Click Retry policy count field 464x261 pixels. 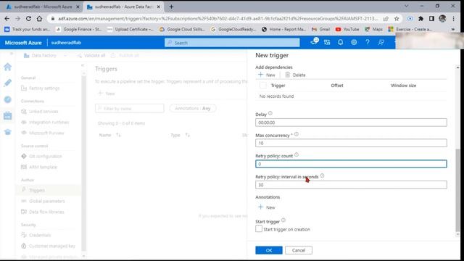click(351, 164)
